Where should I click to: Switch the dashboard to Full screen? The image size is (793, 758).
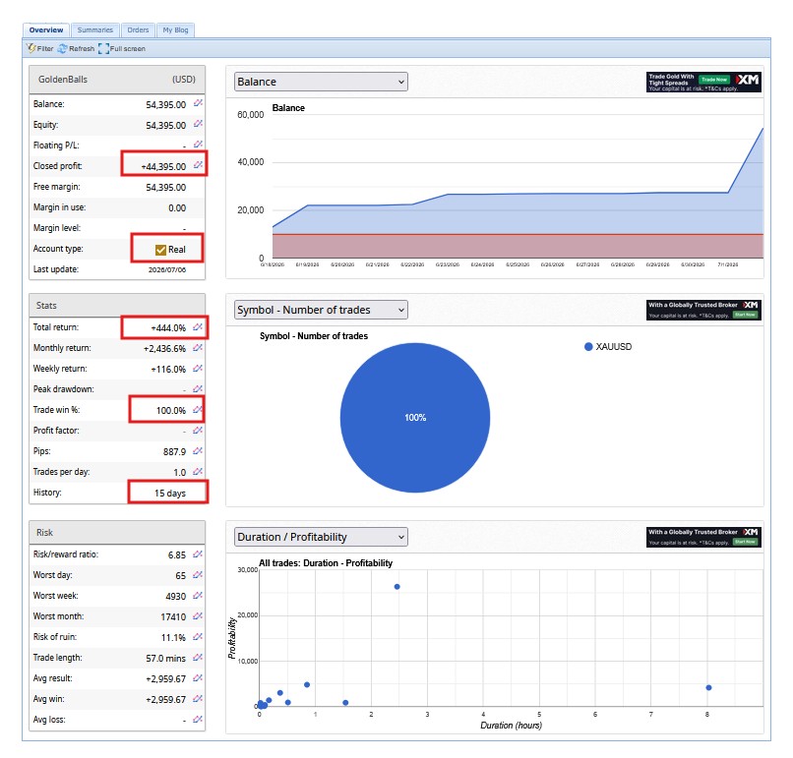coord(122,48)
